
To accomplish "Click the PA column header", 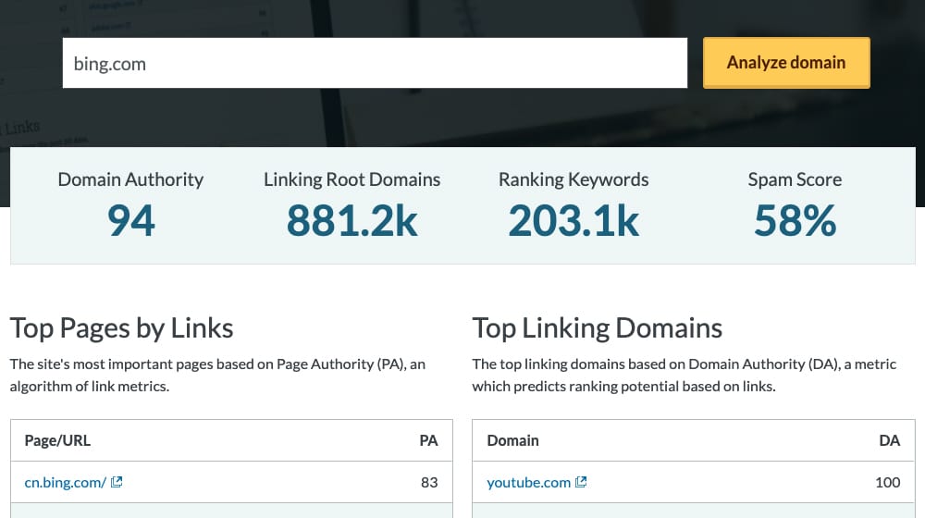I will click(429, 440).
